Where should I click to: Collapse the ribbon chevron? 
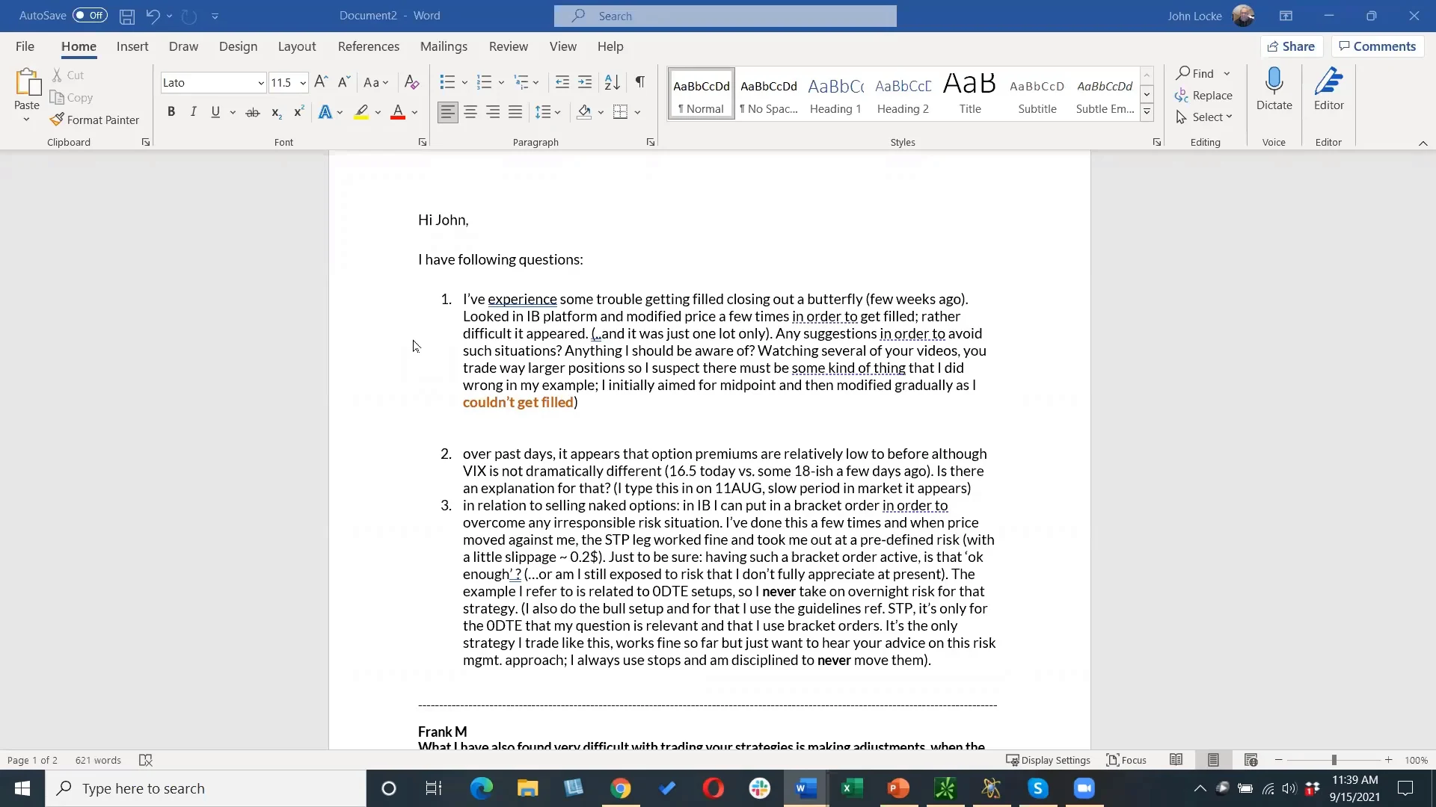tap(1423, 143)
